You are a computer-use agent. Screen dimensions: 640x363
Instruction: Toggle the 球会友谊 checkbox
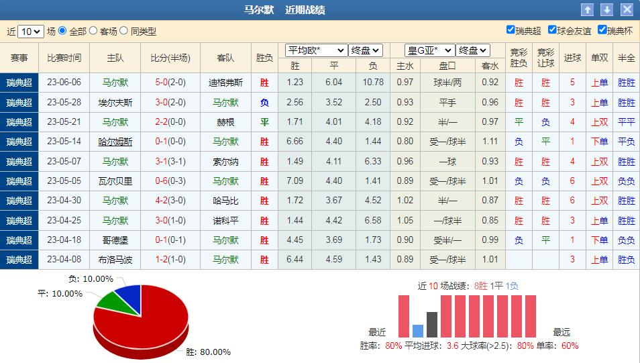552,30
